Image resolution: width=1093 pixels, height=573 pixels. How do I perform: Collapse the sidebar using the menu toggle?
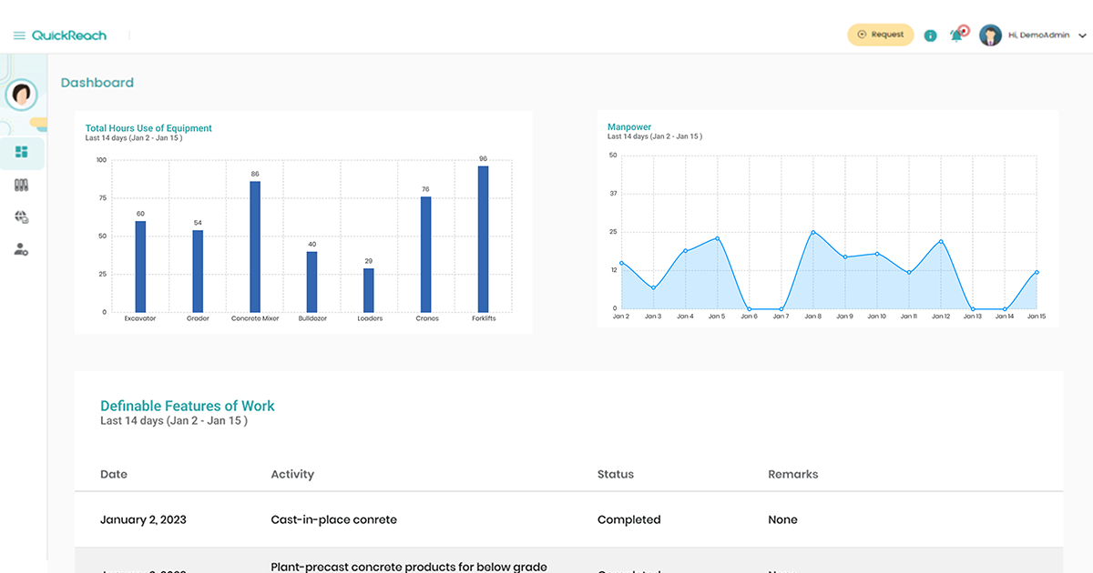tap(17, 34)
